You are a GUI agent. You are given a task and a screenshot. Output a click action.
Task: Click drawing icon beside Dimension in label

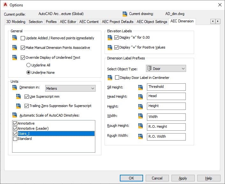pos(15,88)
